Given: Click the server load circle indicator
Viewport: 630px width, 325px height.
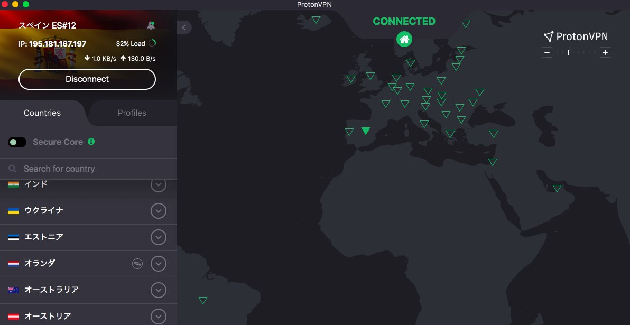Looking at the screenshot, I should point(152,43).
